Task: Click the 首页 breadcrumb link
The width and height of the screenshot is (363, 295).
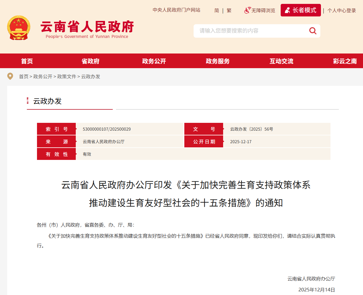Action: click(x=24, y=77)
